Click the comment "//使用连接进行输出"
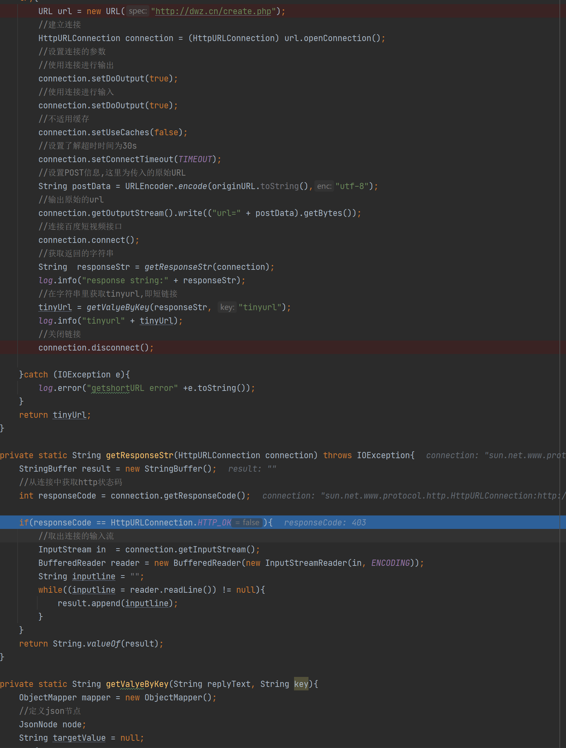 click(76, 65)
